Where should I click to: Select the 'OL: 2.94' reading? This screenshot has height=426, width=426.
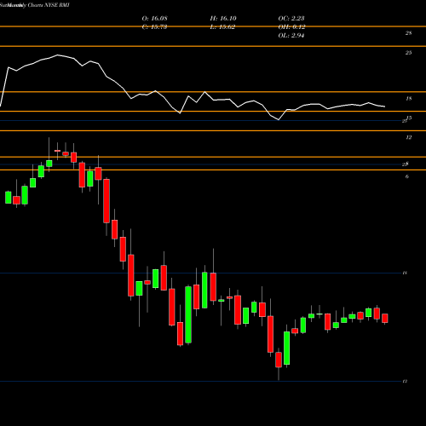pyautogui.click(x=291, y=36)
